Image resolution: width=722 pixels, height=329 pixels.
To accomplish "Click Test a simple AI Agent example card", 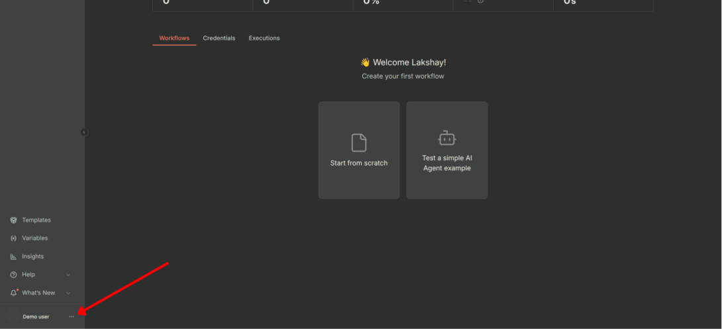I will click(447, 150).
